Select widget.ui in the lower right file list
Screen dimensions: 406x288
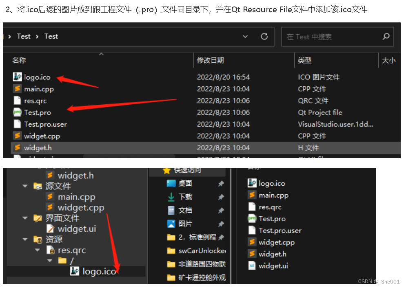tap(273, 266)
